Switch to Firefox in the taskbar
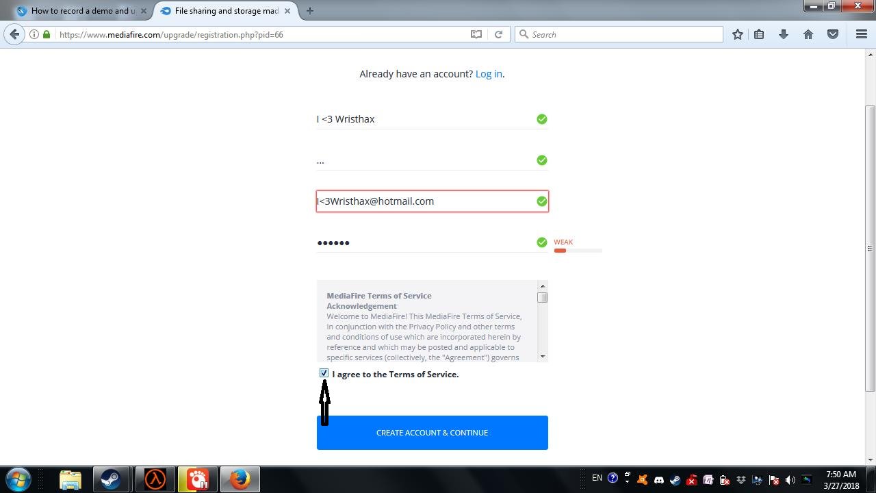 click(240, 479)
